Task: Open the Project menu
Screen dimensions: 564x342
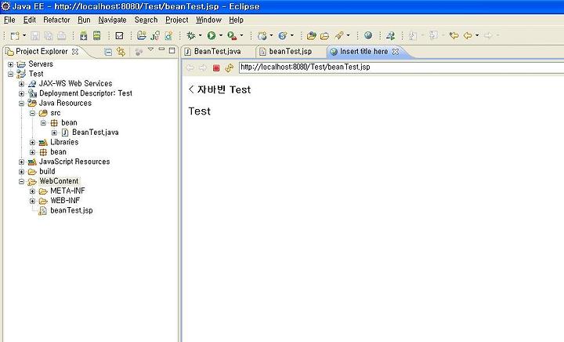Action: pos(176,20)
